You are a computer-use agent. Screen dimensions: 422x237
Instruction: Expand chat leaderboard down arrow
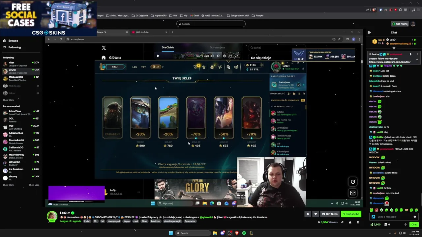click(x=394, y=48)
